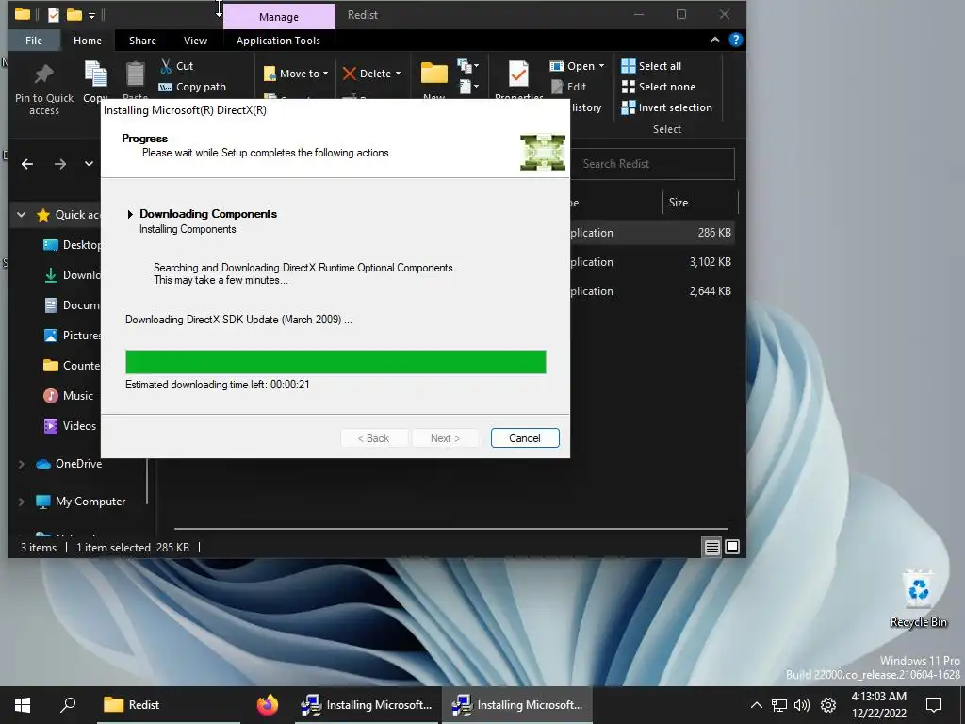The image size is (965, 724).
Task: Click the Paste clipboard icon
Action: coord(135,74)
